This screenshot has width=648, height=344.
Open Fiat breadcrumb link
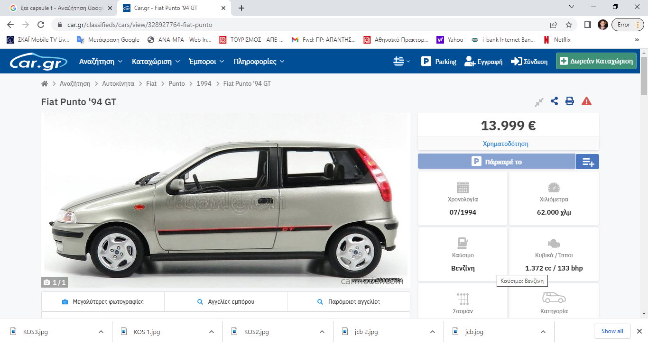tap(151, 83)
